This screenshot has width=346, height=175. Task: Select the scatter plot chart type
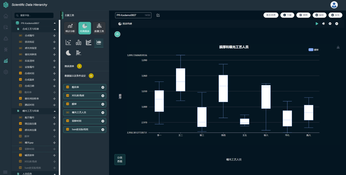click(68, 42)
